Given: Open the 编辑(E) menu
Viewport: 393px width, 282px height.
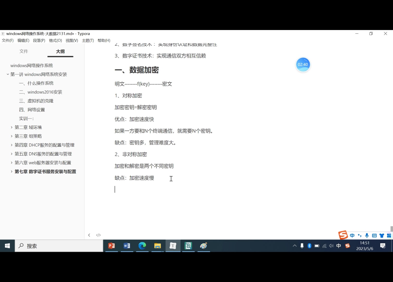Looking at the screenshot, I should tap(23, 40).
